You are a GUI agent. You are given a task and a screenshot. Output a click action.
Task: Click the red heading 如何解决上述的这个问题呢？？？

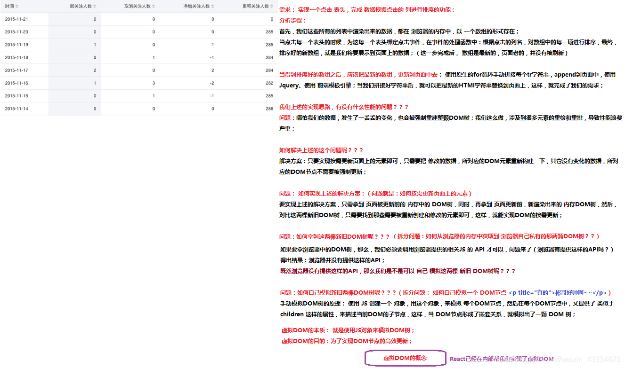(x=321, y=150)
